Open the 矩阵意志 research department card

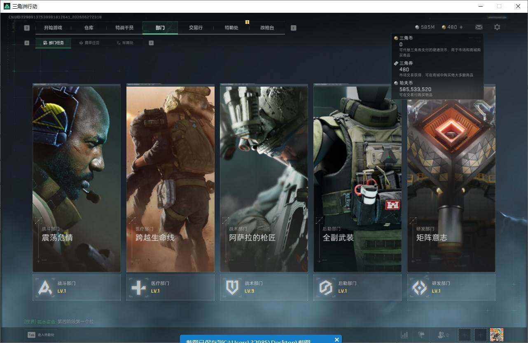451,179
